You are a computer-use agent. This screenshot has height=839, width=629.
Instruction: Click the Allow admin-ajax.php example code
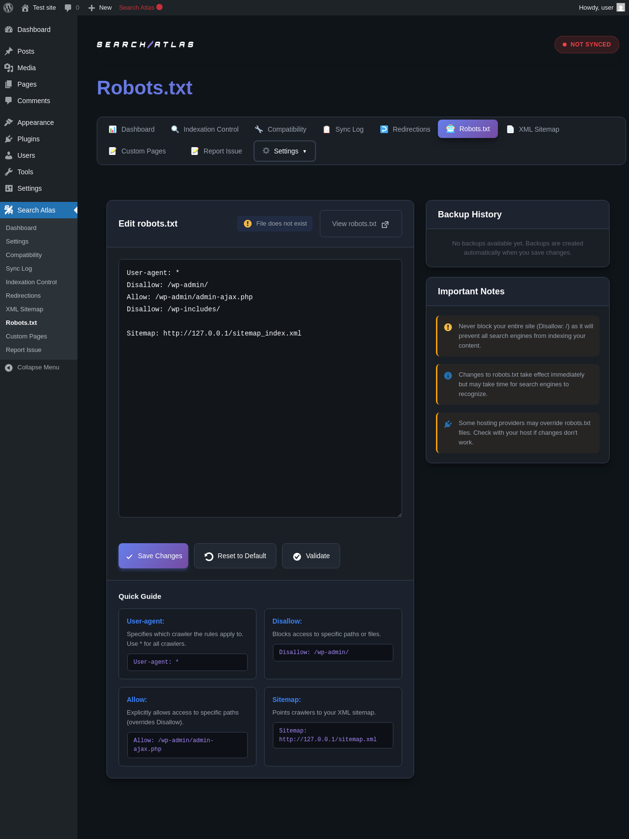(187, 745)
